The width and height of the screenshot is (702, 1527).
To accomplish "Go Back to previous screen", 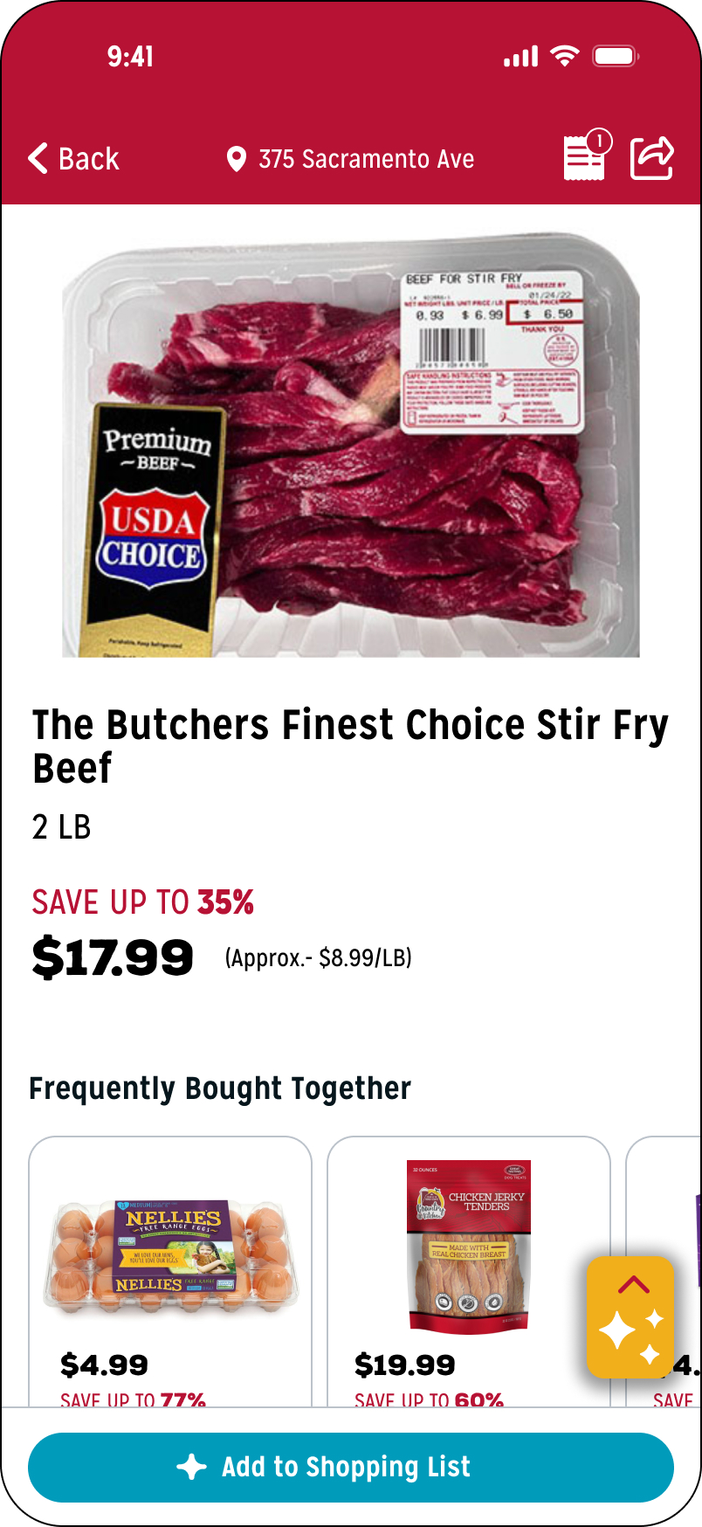I will [87, 159].
